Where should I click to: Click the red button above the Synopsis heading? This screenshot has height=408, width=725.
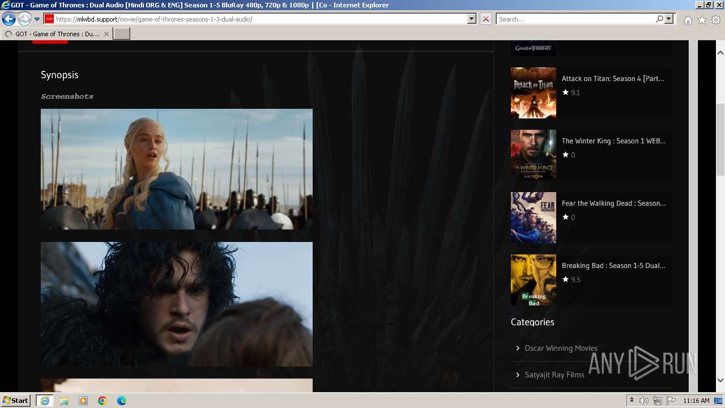pyautogui.click(x=50, y=42)
